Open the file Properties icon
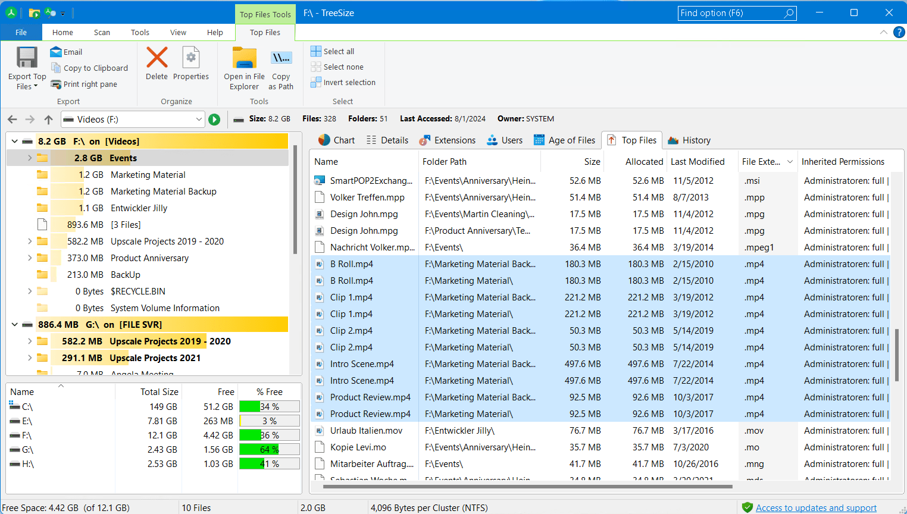The width and height of the screenshot is (907, 514). (191, 58)
